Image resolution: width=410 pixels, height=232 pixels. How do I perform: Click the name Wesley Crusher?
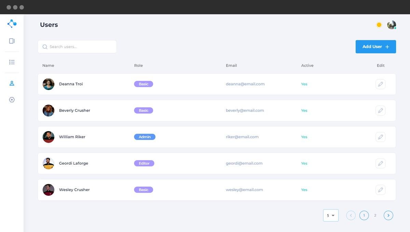click(74, 190)
